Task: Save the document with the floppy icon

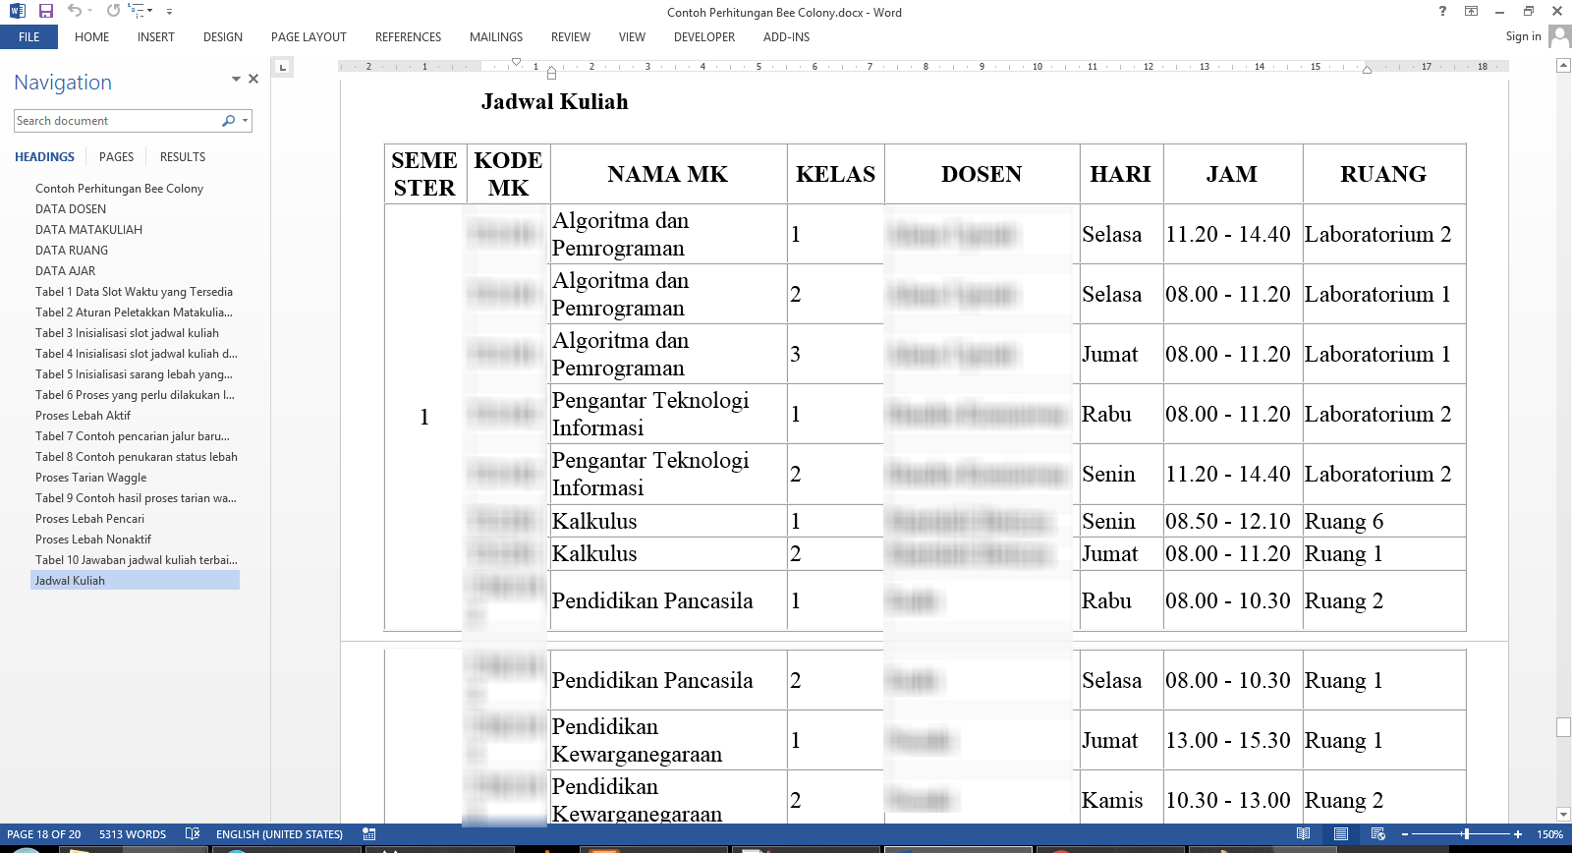Action: (x=45, y=11)
